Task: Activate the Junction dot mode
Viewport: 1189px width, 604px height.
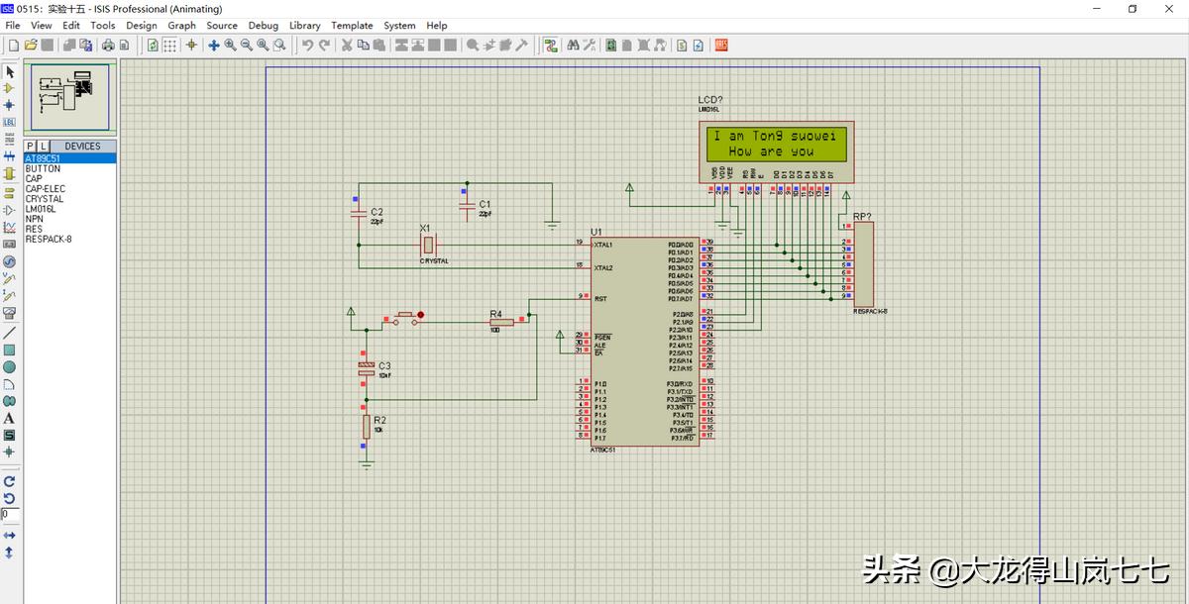Action: click(x=9, y=105)
